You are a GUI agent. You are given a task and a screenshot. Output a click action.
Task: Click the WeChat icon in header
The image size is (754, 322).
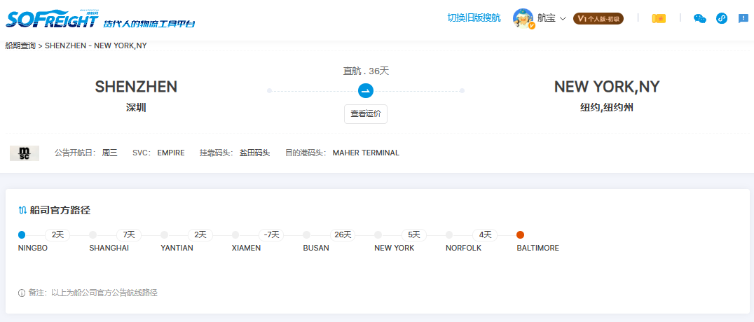tap(699, 18)
